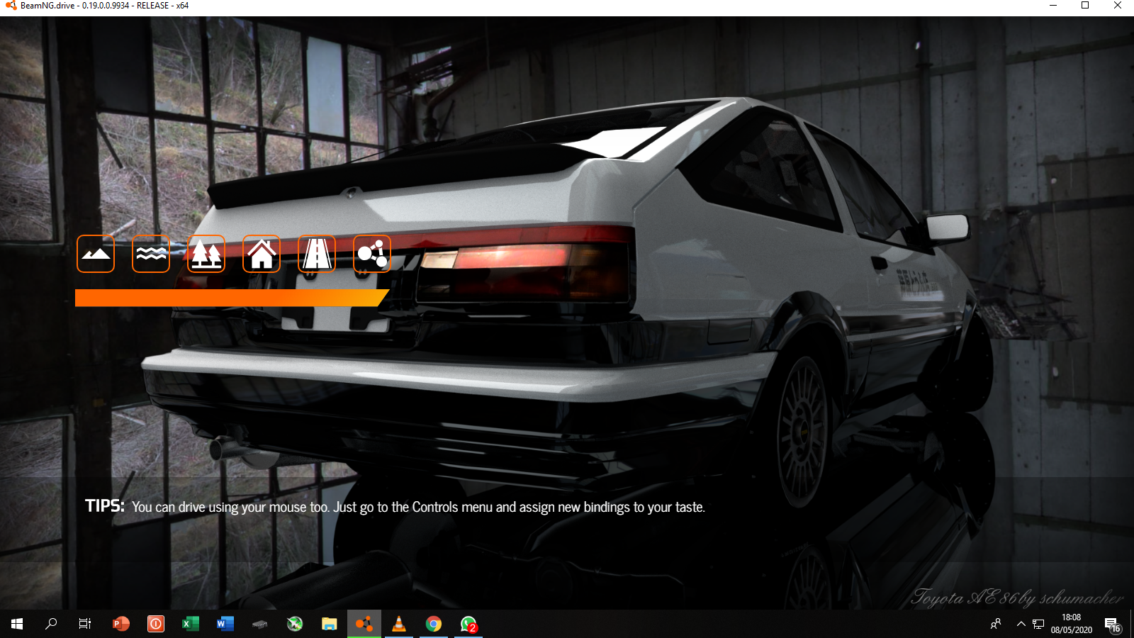The image size is (1134, 638).
Task: Click the house objects loading icon
Action: 262,254
